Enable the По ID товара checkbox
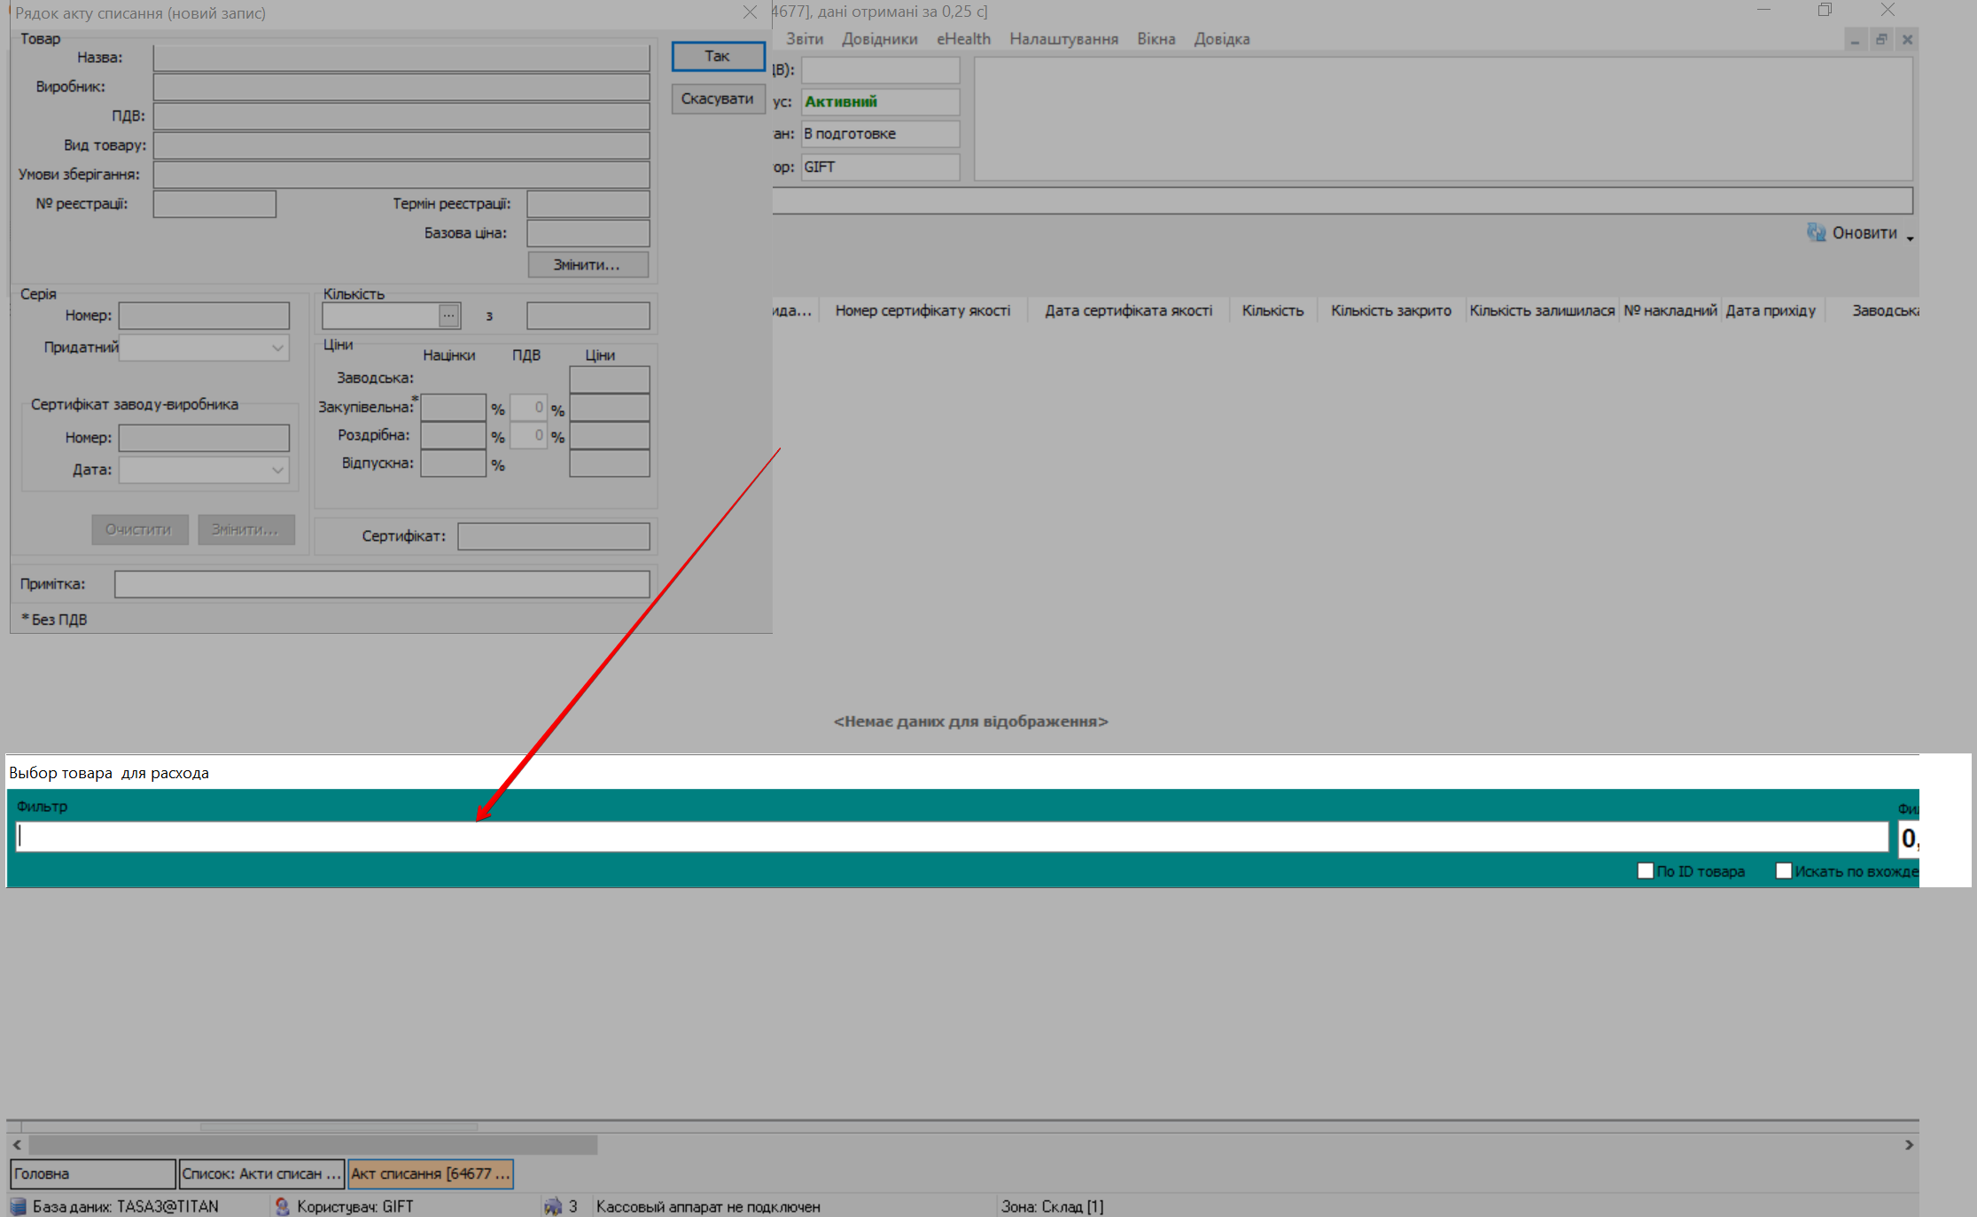 click(1646, 870)
